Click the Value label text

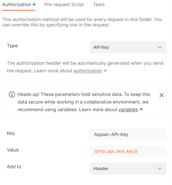coord(13,150)
